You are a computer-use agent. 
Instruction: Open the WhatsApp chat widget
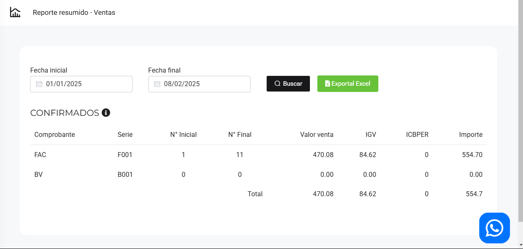coord(494,228)
